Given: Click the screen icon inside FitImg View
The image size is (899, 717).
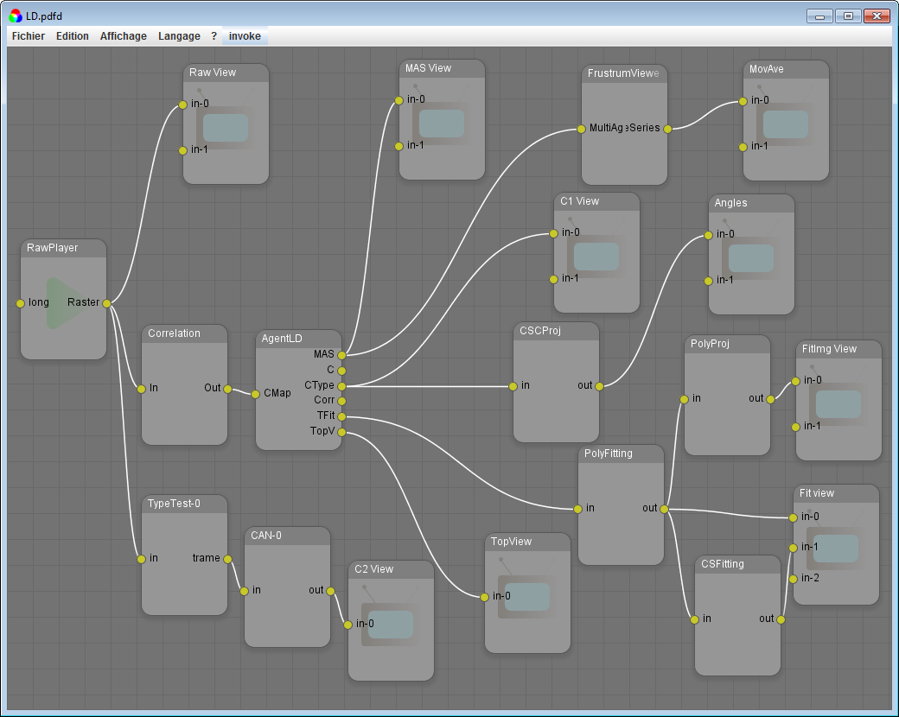Looking at the screenshot, I should click(x=837, y=403).
